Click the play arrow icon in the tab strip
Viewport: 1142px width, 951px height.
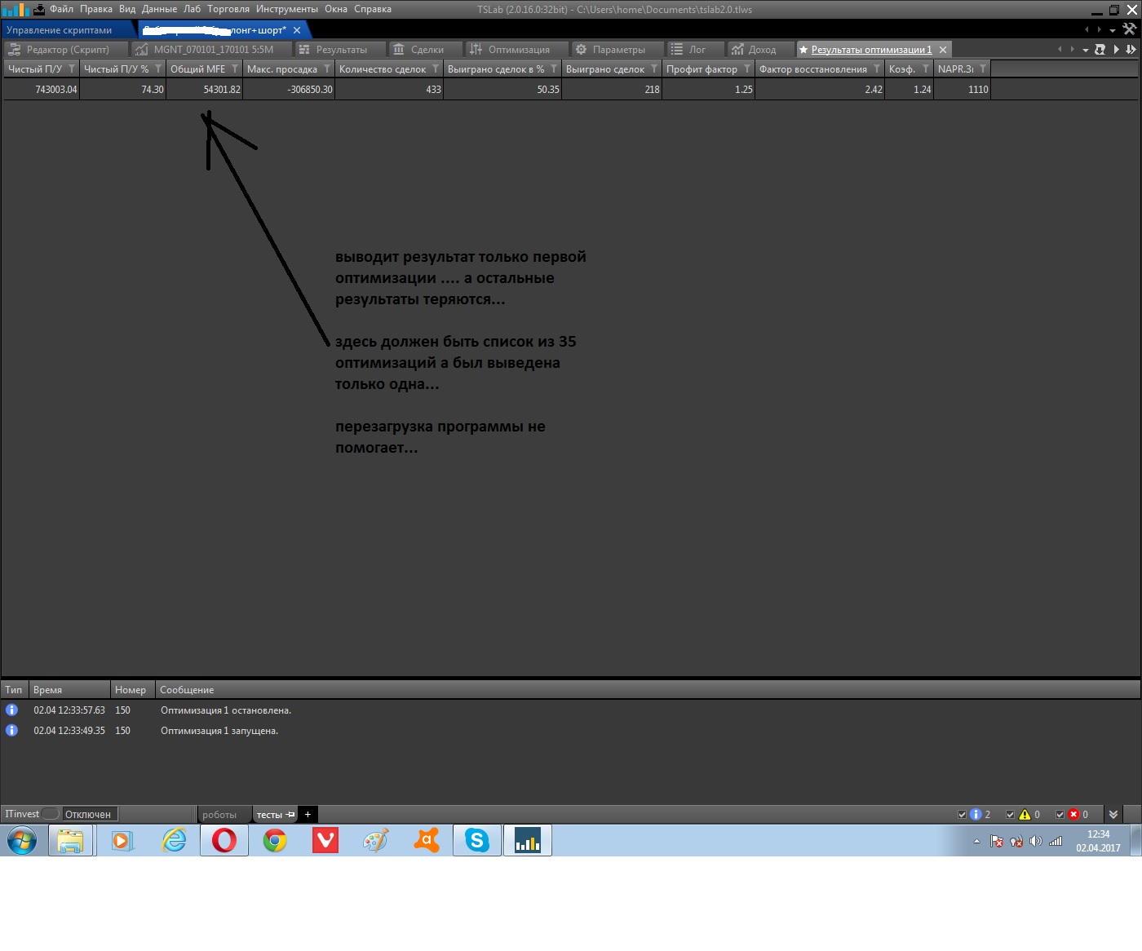point(1117,50)
